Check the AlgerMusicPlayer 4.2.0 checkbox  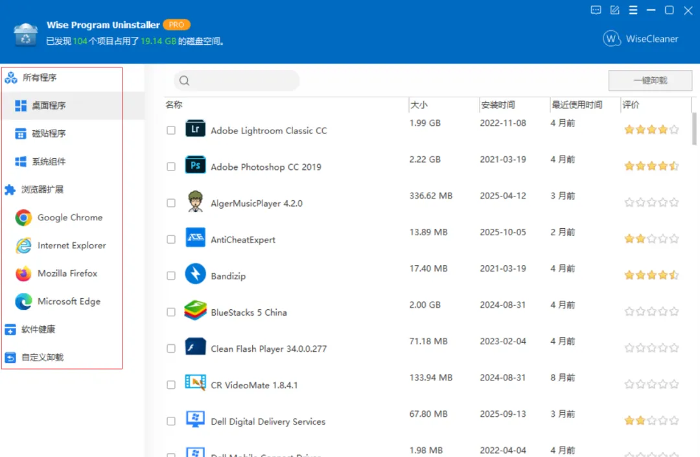(x=171, y=203)
